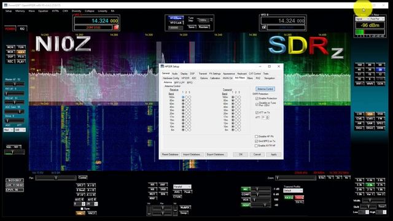Click the RX2 button beside POWER

click(22, 29)
